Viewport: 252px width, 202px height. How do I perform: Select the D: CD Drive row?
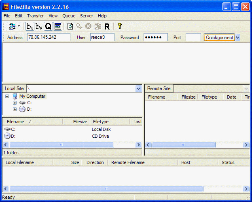pyautogui.click(x=72, y=136)
